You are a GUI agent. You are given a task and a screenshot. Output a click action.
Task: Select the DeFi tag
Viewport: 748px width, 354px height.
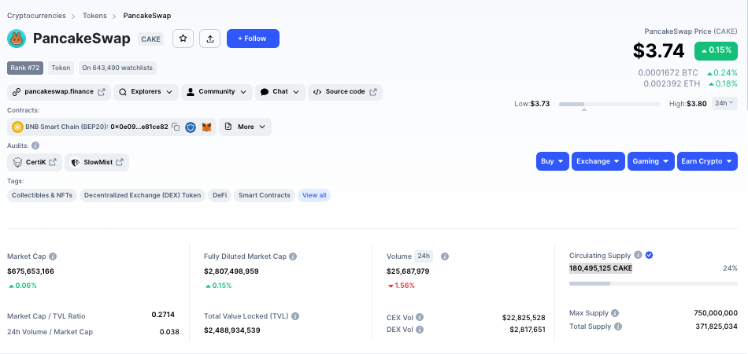[220, 195]
